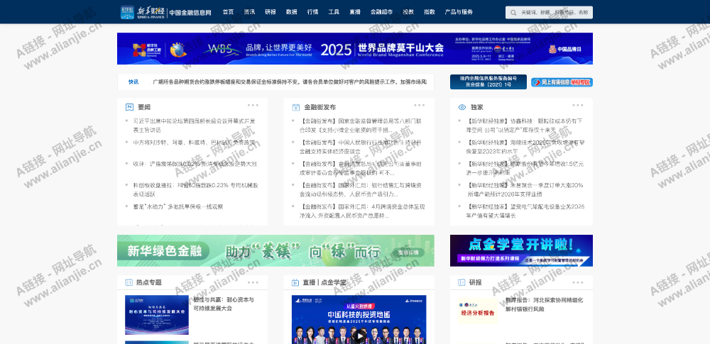This screenshot has height=344, width=710.
Task: Open the 点金学堂开讲啦 banner
Action: tap(521, 250)
